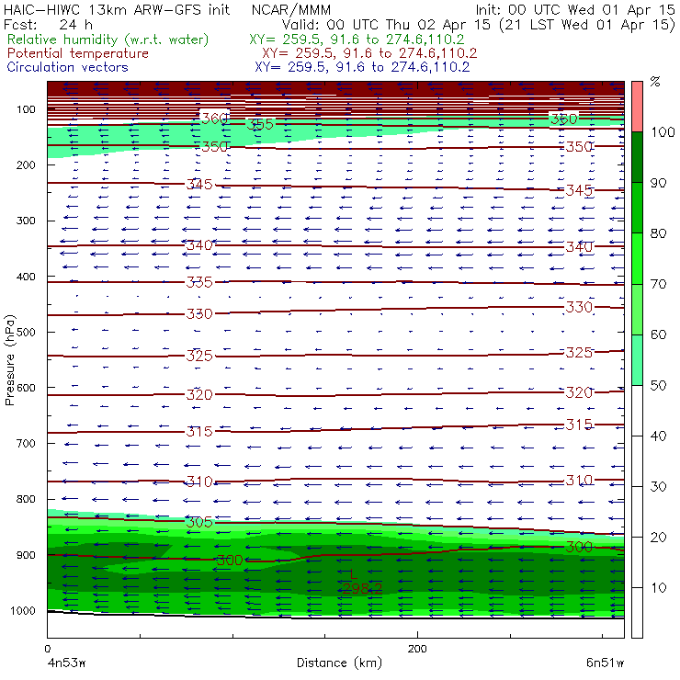Select the green XY coordinates line
The image size is (680, 680).
[357, 40]
